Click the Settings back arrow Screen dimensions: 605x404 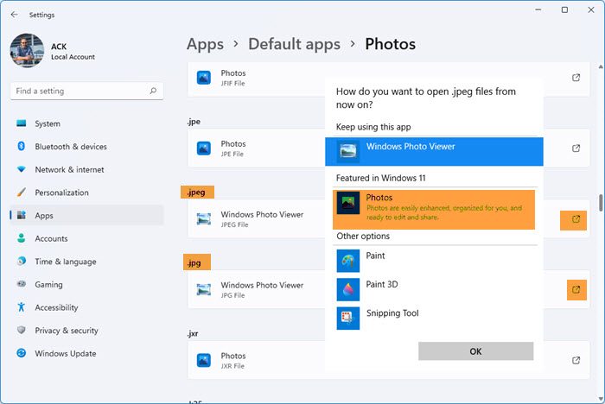[14, 14]
